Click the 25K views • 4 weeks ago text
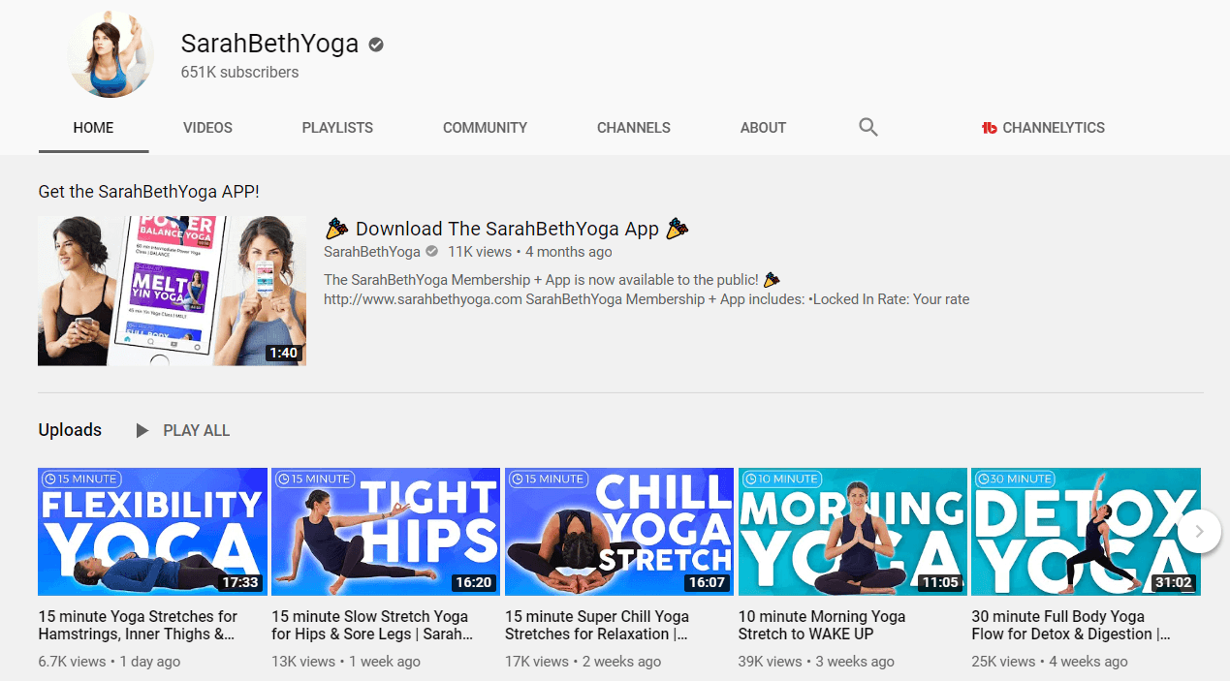The image size is (1230, 681). [1050, 662]
